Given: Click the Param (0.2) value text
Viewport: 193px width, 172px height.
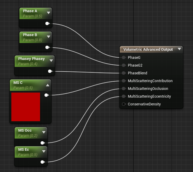Looking at the screenshot, I should coord(28,135).
